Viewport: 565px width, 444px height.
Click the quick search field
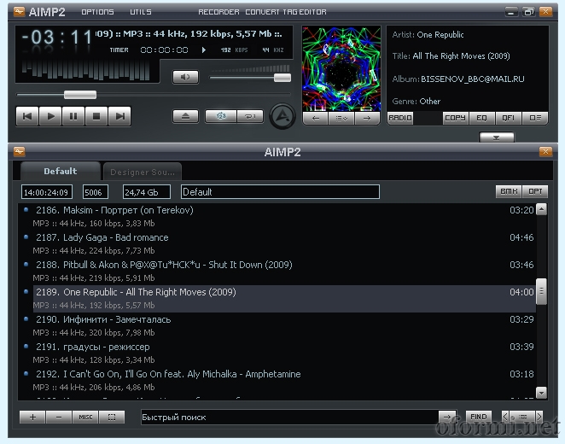click(290, 417)
